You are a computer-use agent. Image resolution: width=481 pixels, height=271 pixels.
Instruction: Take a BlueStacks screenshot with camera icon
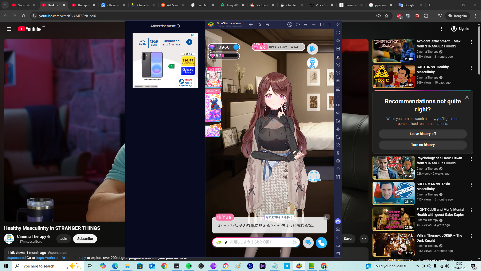click(x=338, y=97)
